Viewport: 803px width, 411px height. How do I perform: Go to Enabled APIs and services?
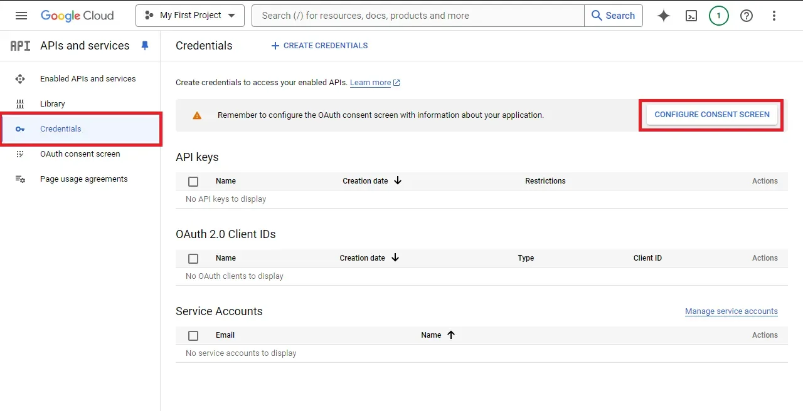tap(88, 79)
